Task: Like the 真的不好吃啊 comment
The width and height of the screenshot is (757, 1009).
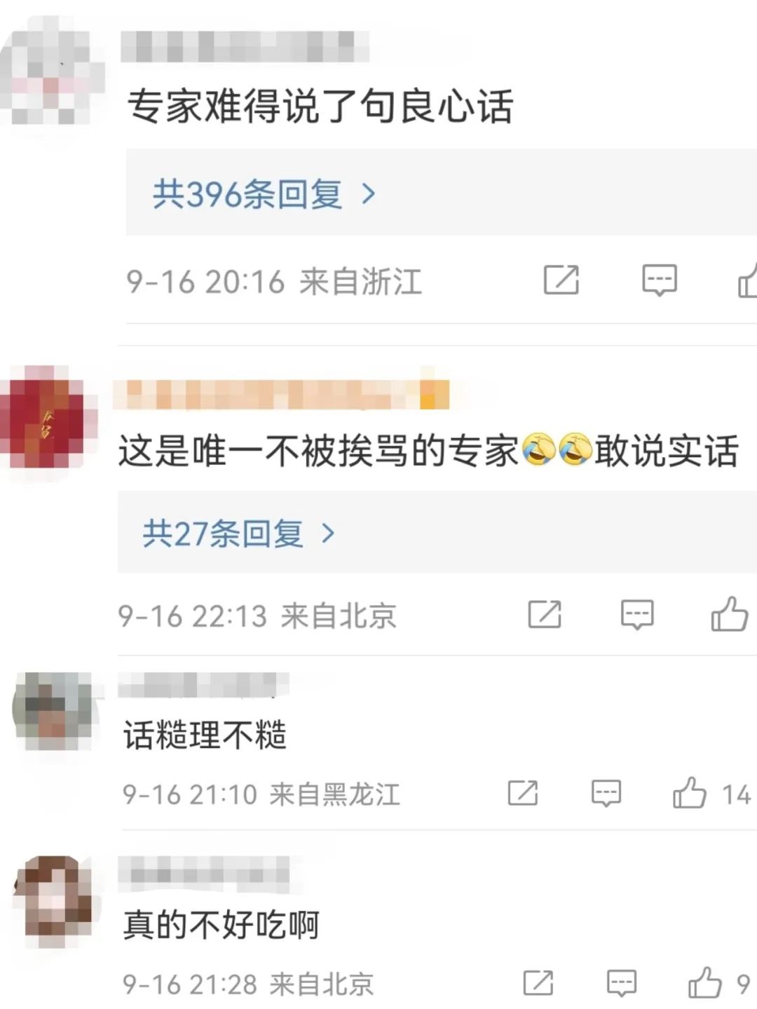Action: click(705, 982)
